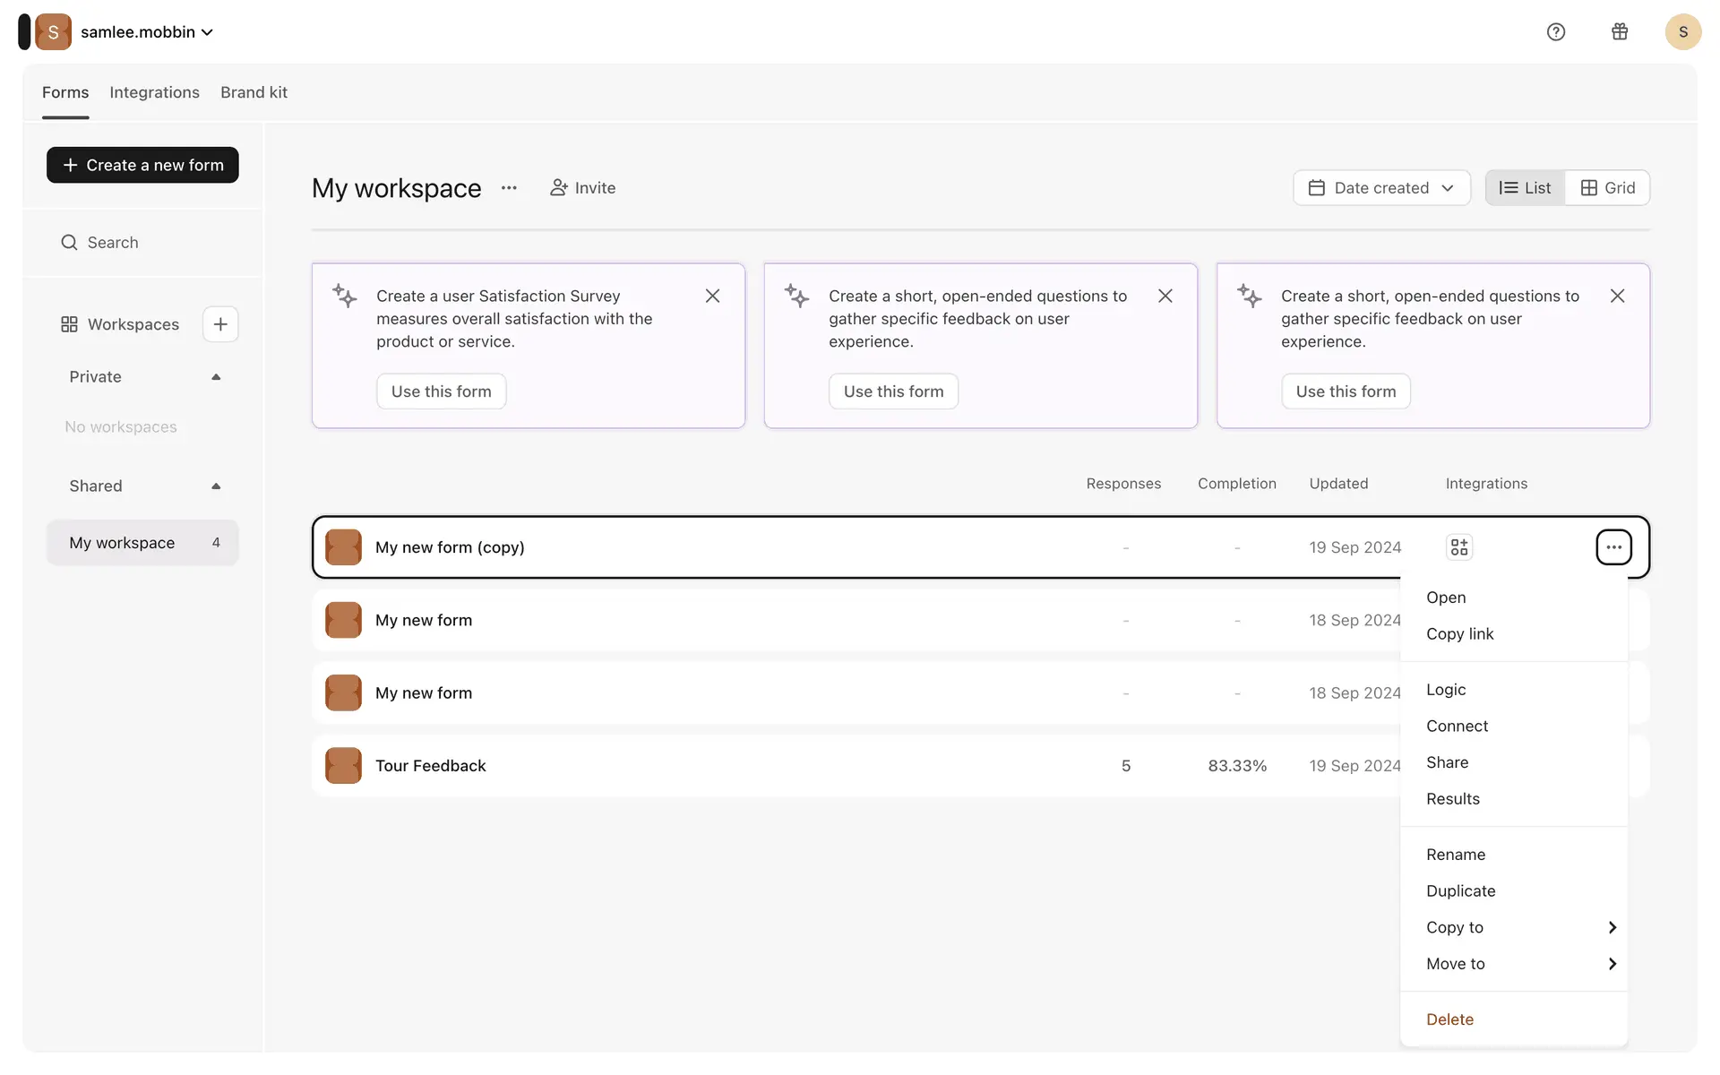
Task: Collapse the Private workspaces section
Action: click(x=216, y=377)
